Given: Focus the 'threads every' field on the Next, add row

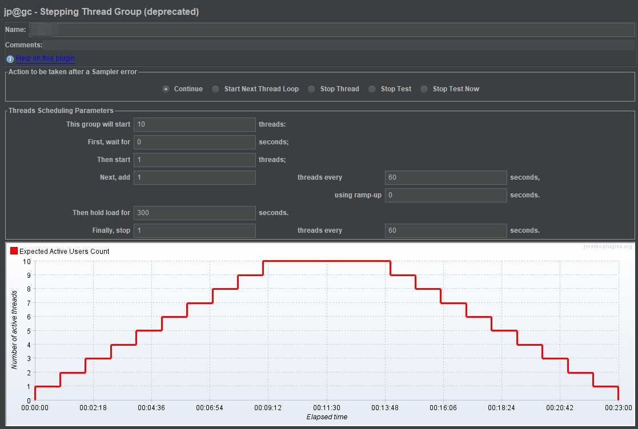Looking at the screenshot, I should tap(446, 177).
